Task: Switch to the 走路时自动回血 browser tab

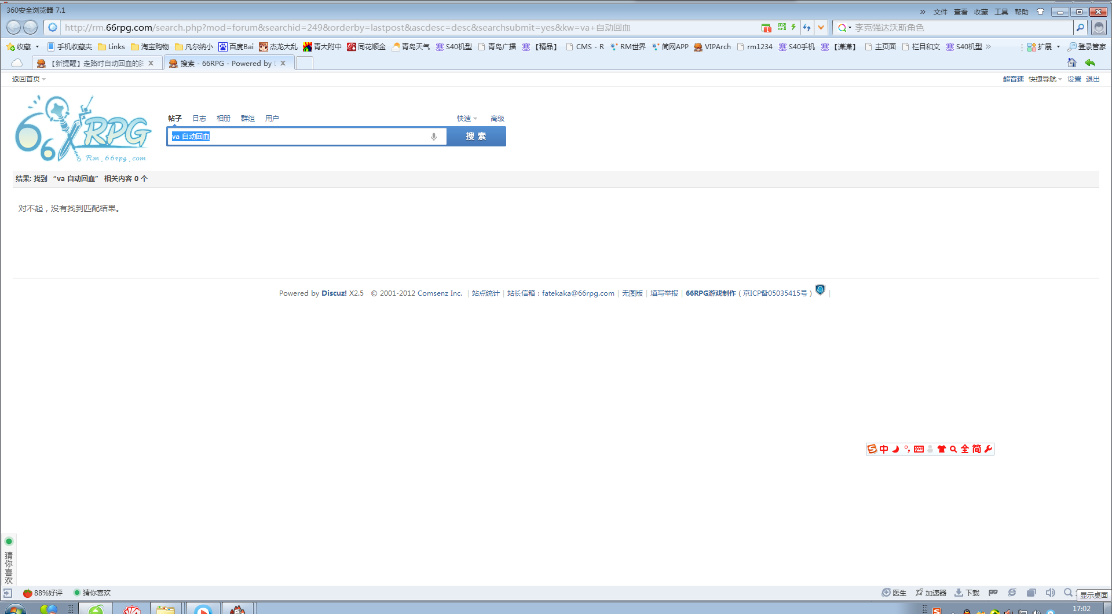Action: [x=97, y=63]
